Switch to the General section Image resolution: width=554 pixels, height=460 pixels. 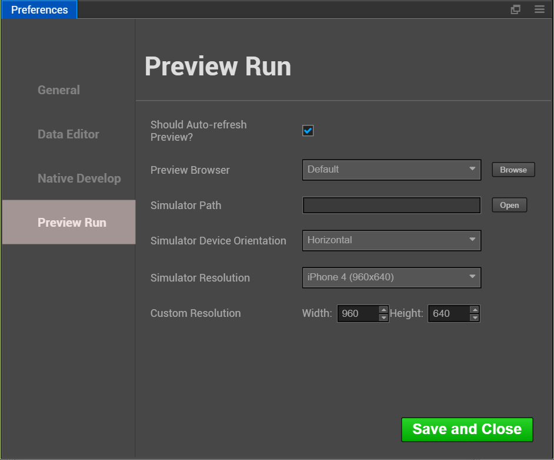coord(59,90)
